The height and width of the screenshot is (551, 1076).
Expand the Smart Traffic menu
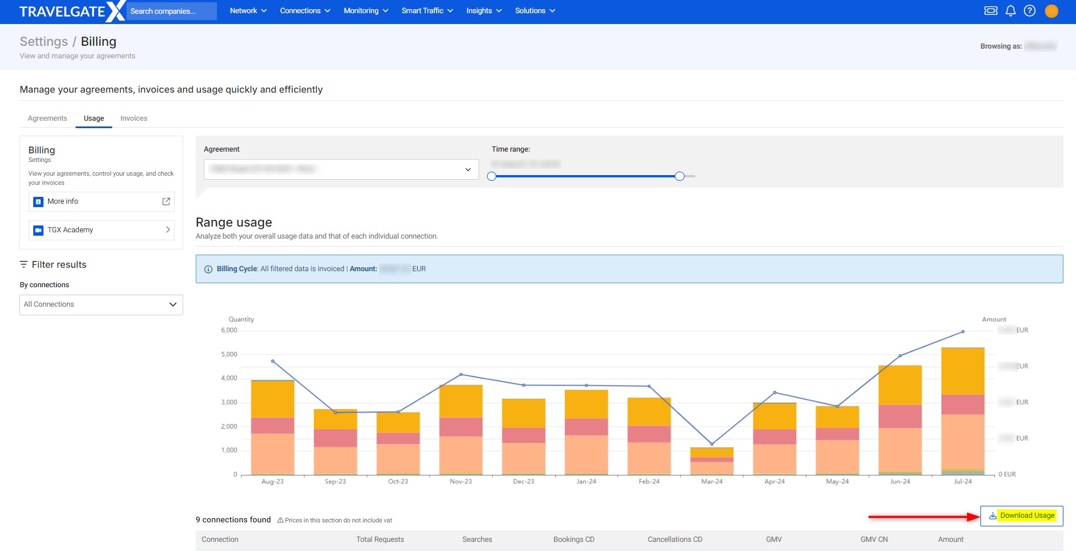coord(428,11)
